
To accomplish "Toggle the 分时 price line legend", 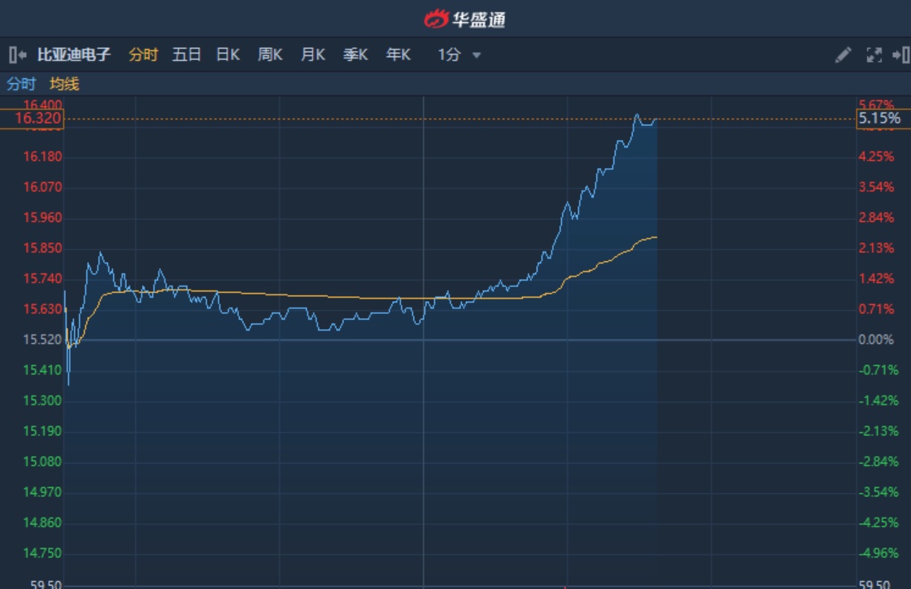I will [x=21, y=84].
